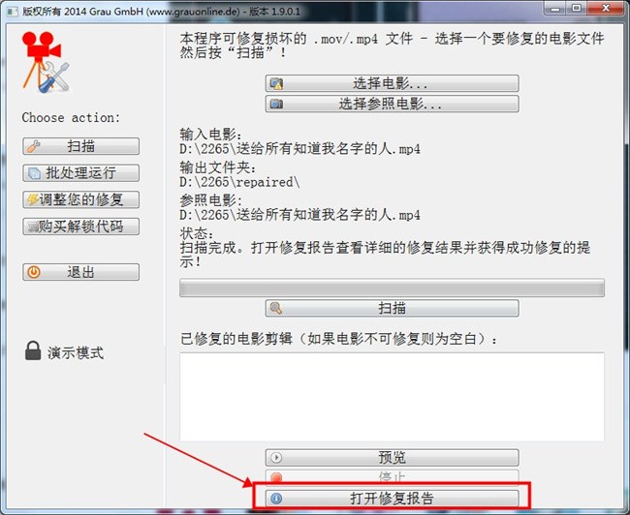Click the wrench icon on 扫描 sidebar button
This screenshot has height=515, width=630.
click(34, 146)
